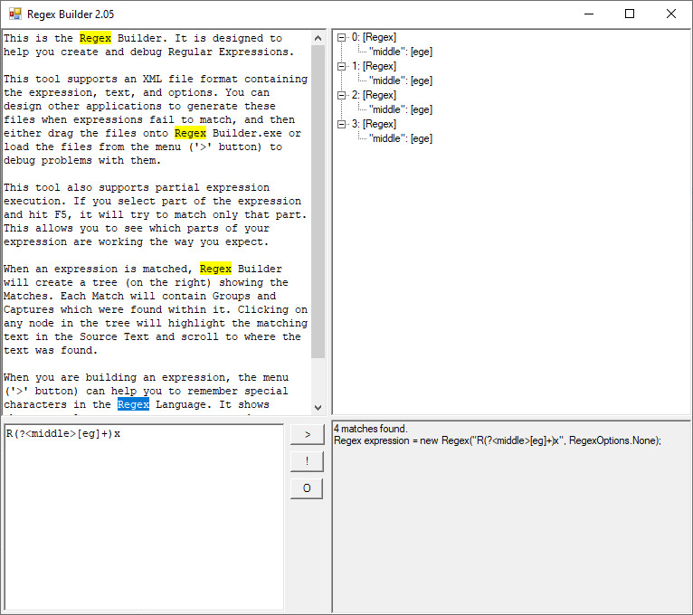Click the '4 matches found.' status text
The image size is (693, 615).
371,429
